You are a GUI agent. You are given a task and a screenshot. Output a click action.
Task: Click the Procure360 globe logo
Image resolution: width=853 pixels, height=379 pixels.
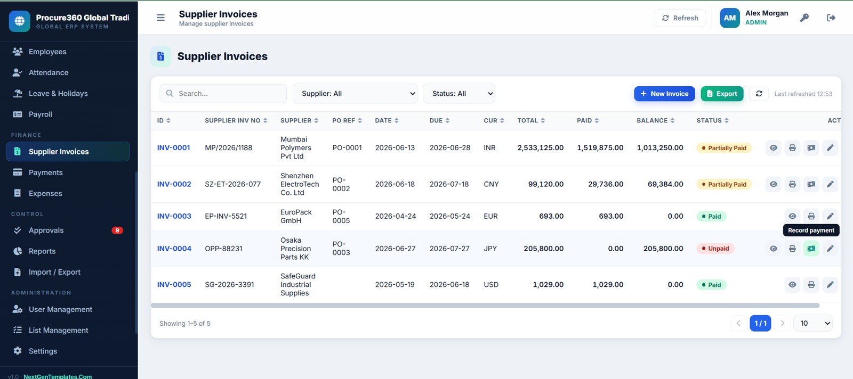(20, 21)
